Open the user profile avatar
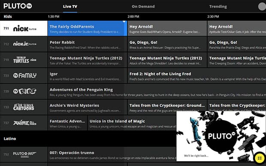Image resolution: width=266 pixels, height=166 pixels. tap(262, 6)
